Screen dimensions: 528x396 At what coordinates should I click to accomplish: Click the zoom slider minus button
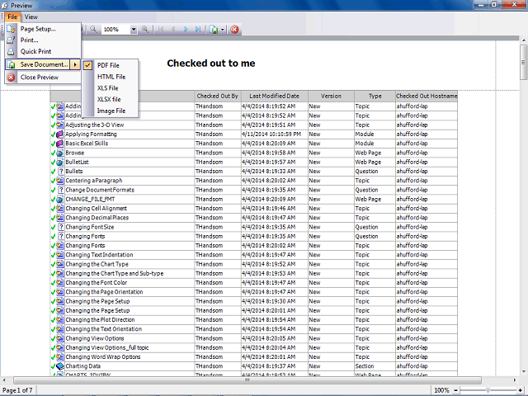pos(455,390)
